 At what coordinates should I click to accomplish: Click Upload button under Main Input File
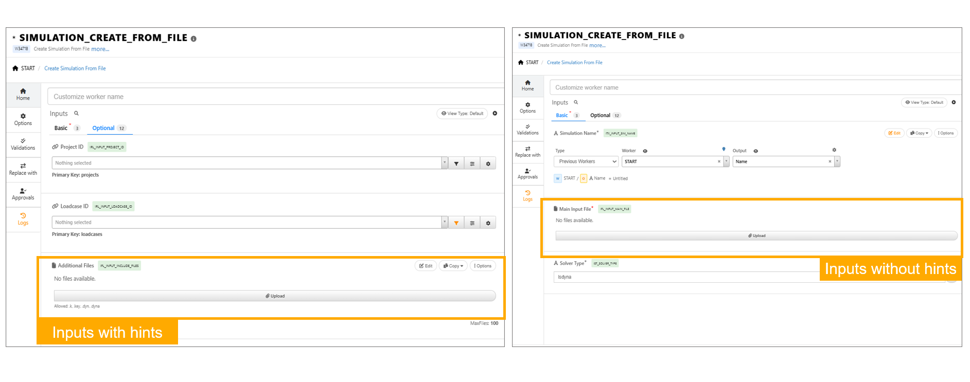[756, 235]
